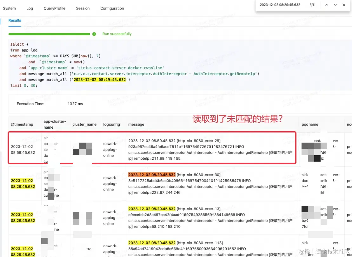Open the Log page

[x=30, y=9]
